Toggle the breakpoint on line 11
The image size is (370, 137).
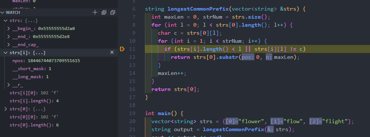pyautogui.click(x=122, y=49)
